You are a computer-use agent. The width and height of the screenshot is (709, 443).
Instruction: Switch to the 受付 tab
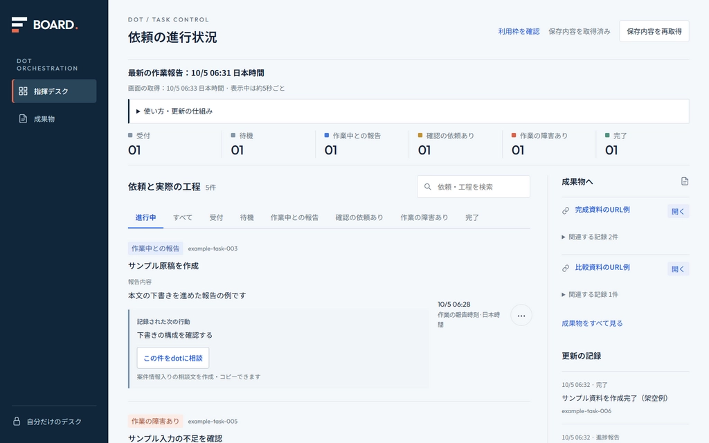pyautogui.click(x=216, y=217)
